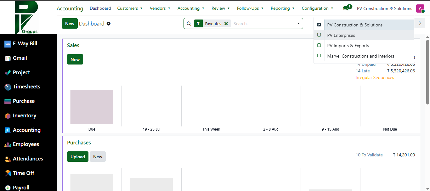Click the search magnifier icon
430x191 pixels.
pyautogui.click(x=189, y=24)
